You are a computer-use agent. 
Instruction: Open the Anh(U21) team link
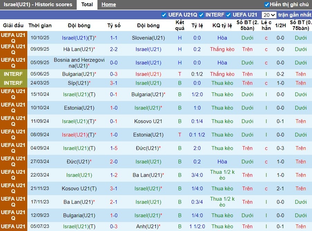(148, 227)
